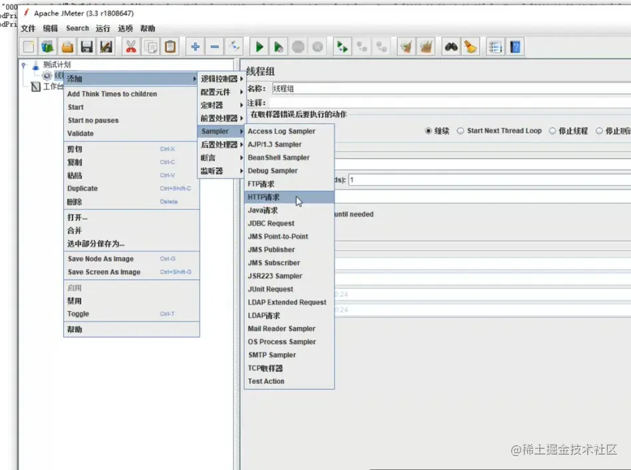
Task: Click the Reset search icon
Action: point(470,47)
